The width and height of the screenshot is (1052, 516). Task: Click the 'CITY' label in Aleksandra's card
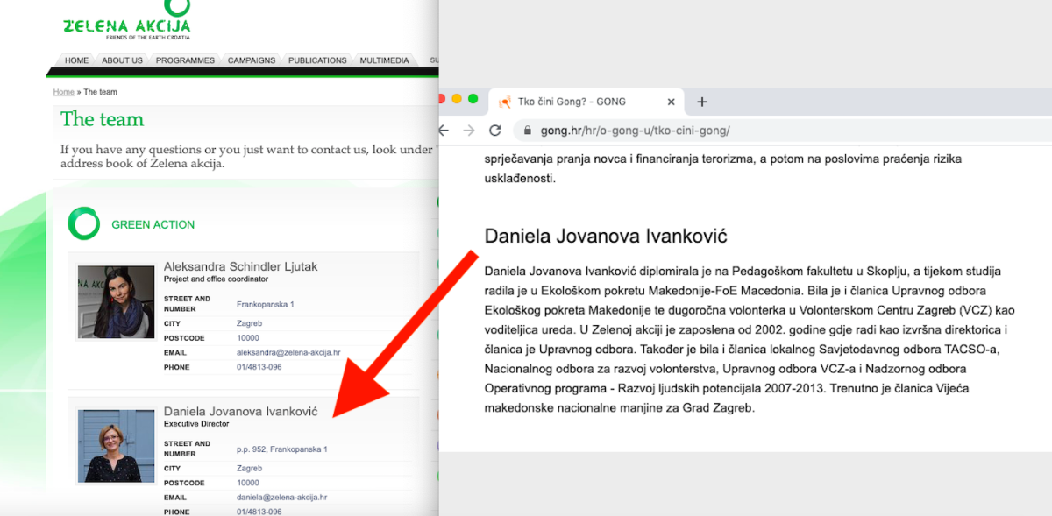coord(173,323)
